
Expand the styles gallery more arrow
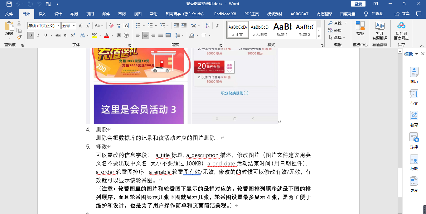coord(319,37)
